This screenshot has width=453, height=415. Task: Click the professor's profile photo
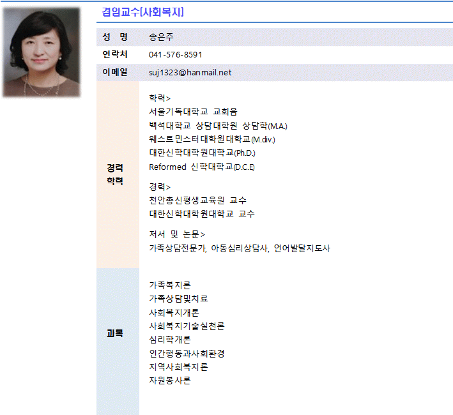(x=42, y=52)
